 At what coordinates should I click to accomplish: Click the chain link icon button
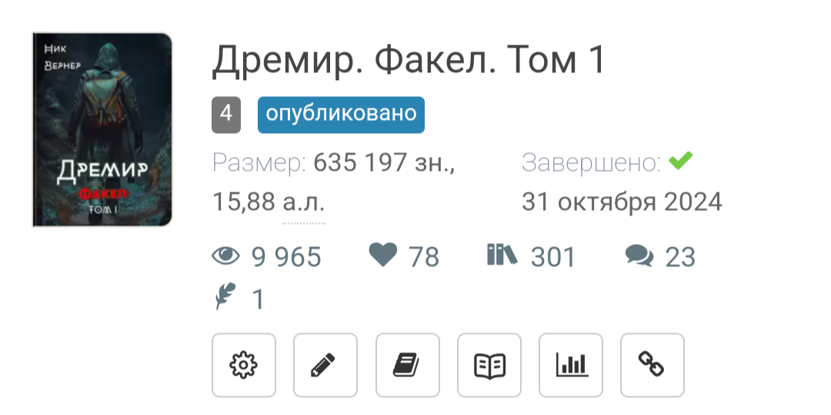652,365
